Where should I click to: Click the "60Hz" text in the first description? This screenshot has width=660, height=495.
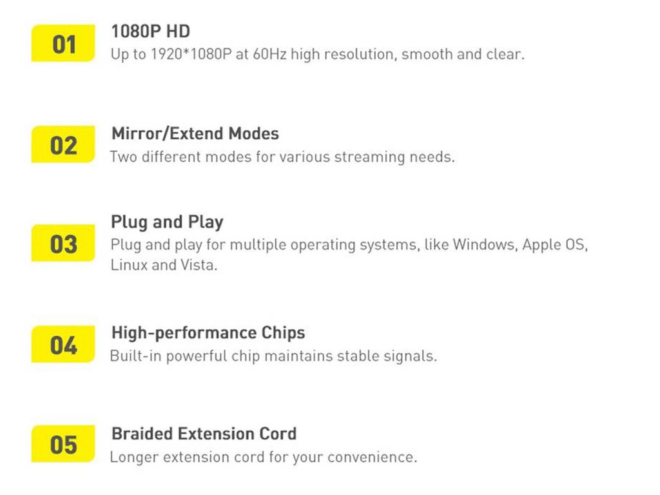point(269,54)
